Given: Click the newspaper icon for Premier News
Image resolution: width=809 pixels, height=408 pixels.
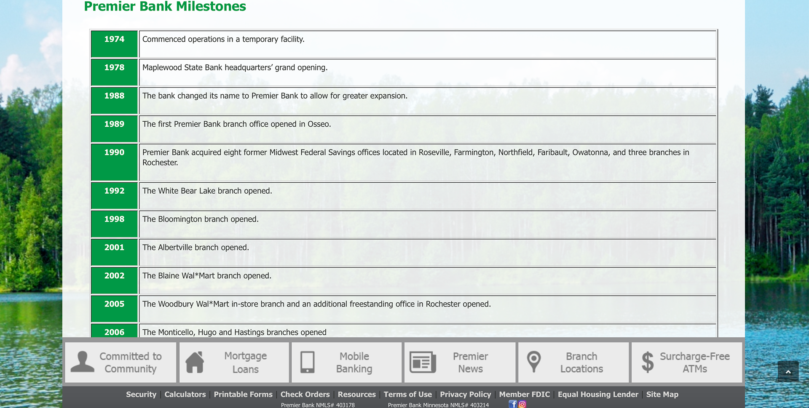Looking at the screenshot, I should click(x=423, y=362).
